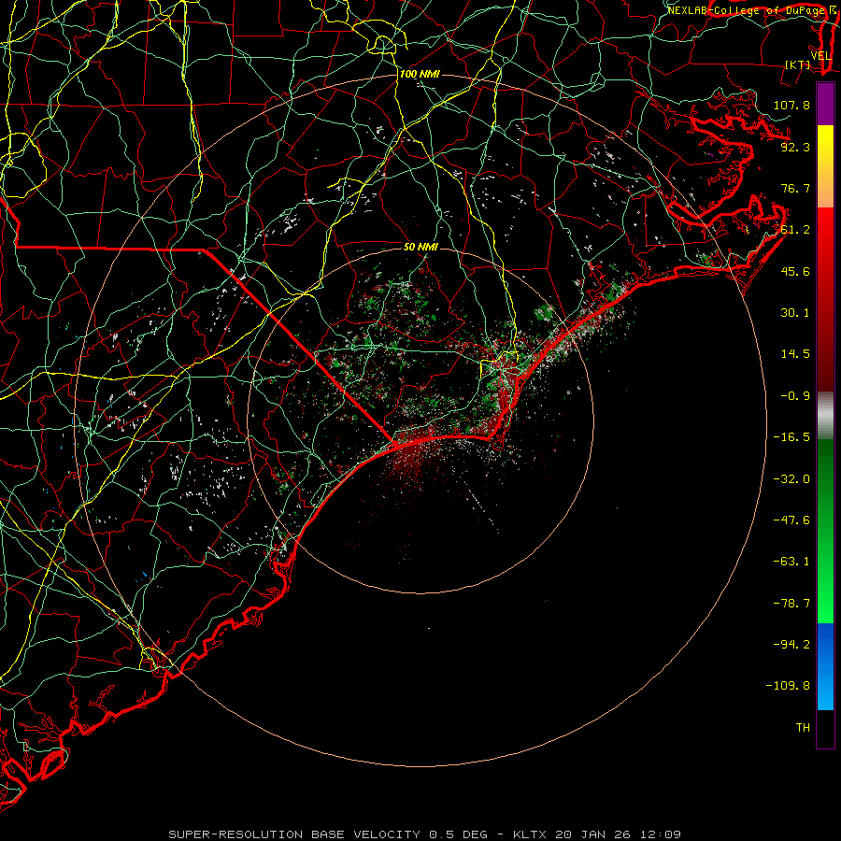841x841 pixels.
Task: Select the -63.1 velocity scale value
Action: [x=791, y=562]
